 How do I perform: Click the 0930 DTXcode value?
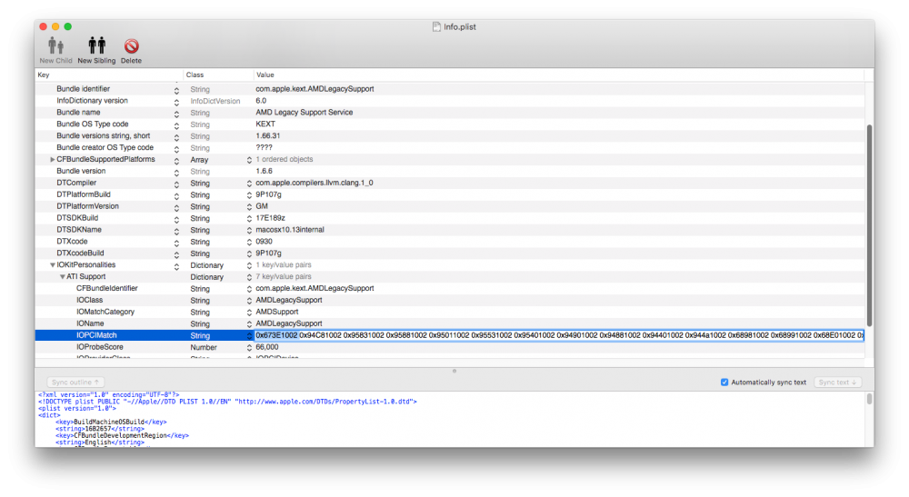(x=264, y=242)
